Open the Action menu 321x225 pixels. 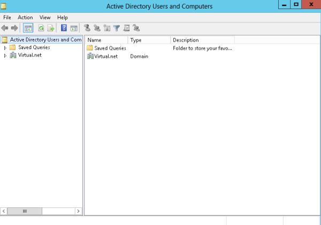point(25,18)
